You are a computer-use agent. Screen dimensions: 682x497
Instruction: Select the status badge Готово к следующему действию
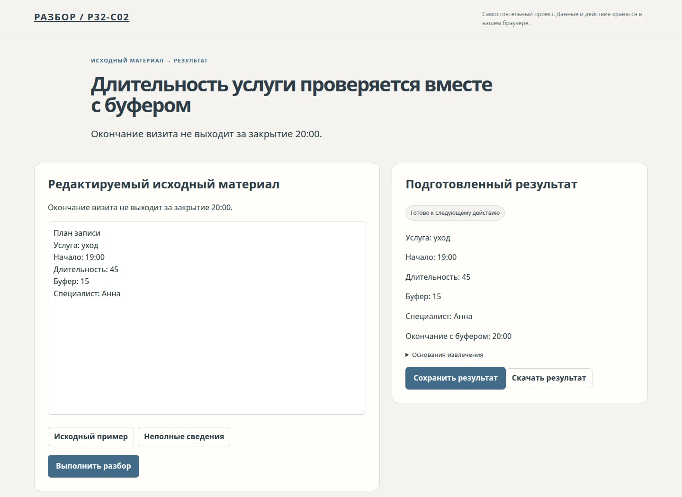455,213
